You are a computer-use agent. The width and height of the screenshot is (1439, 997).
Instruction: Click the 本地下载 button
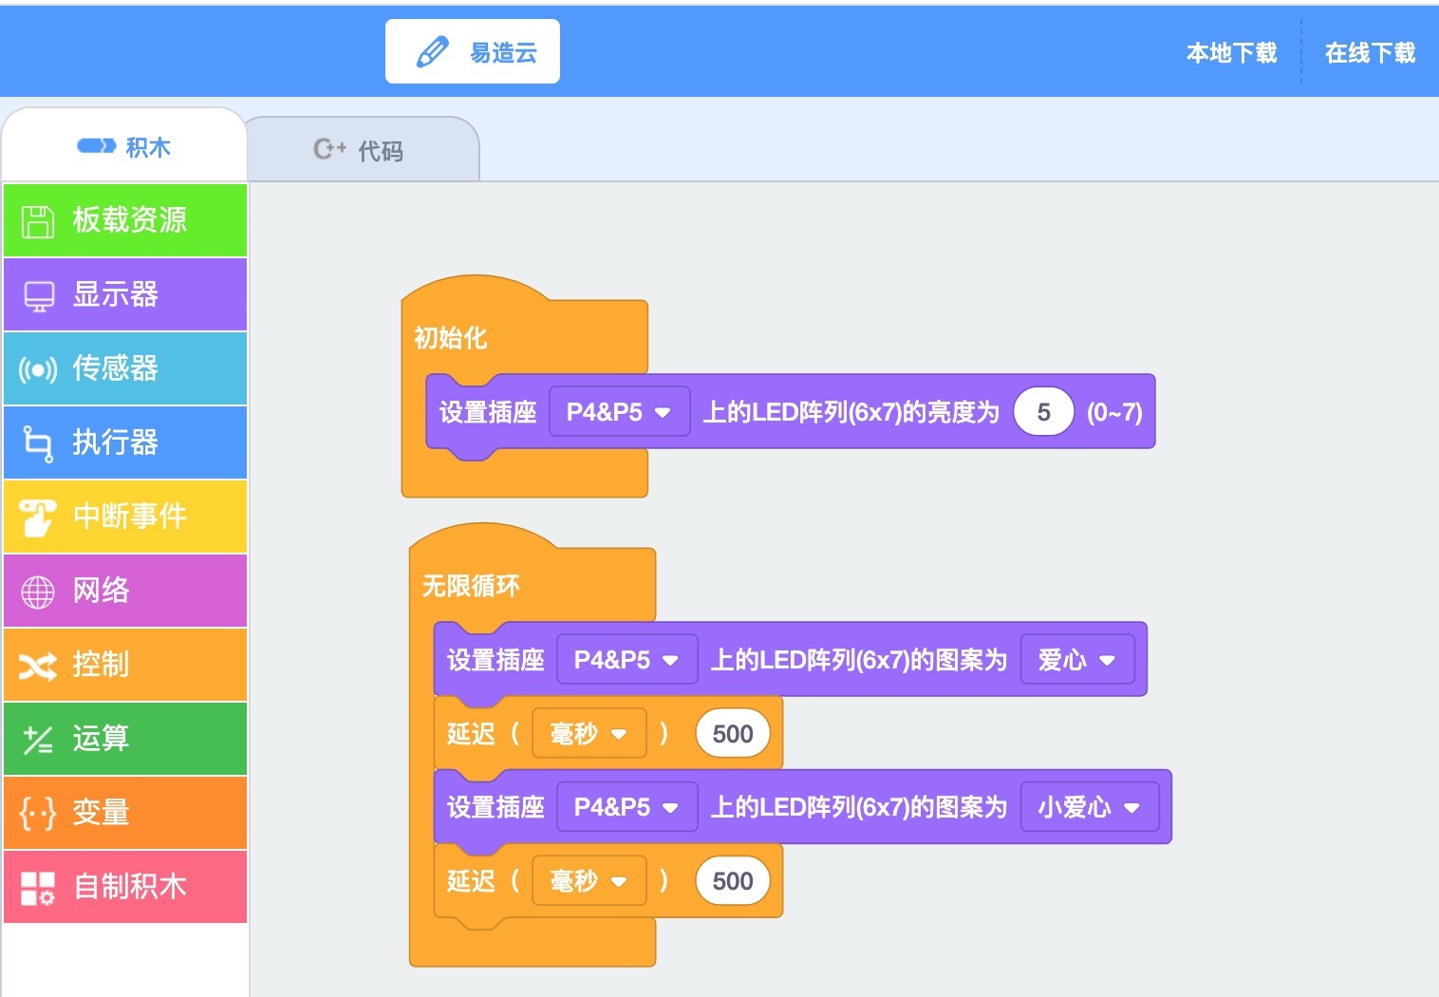(x=1231, y=52)
